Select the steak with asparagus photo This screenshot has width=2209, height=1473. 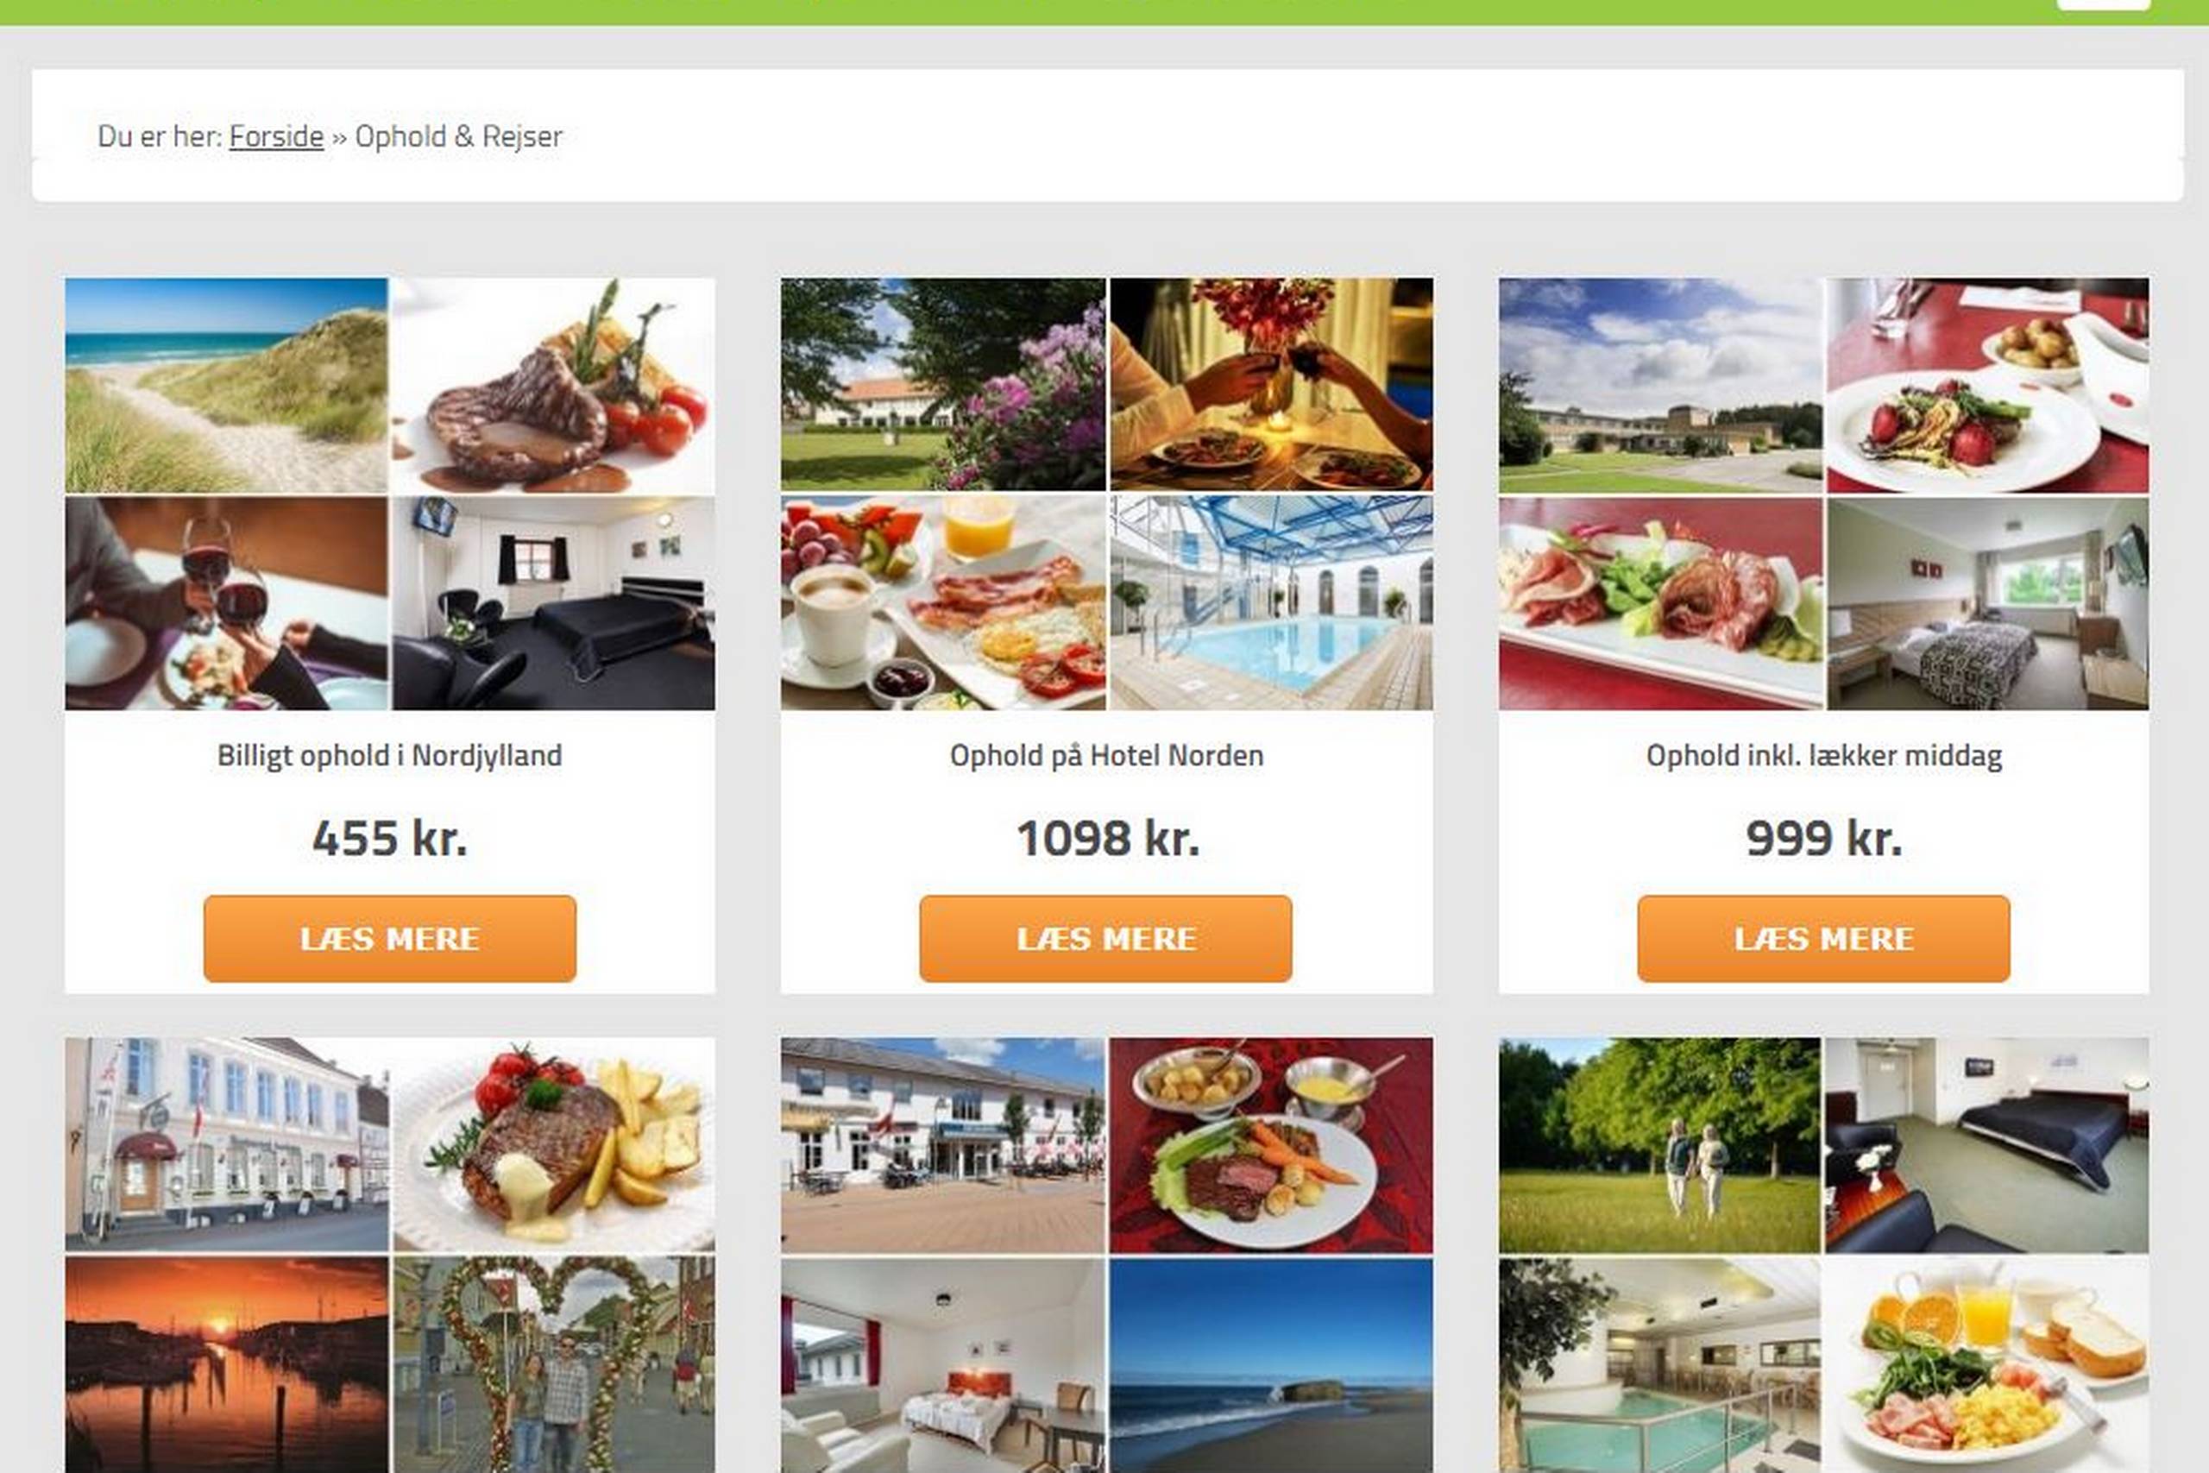(553, 385)
